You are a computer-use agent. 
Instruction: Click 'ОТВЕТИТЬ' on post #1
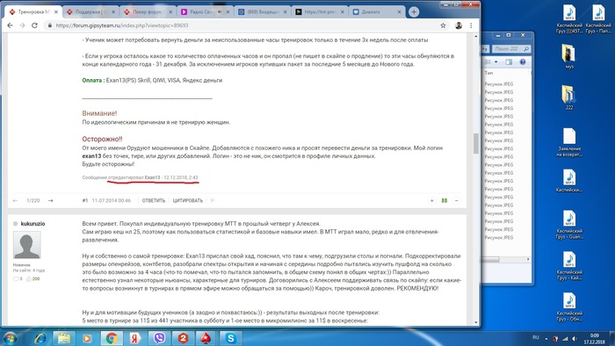coord(154,200)
